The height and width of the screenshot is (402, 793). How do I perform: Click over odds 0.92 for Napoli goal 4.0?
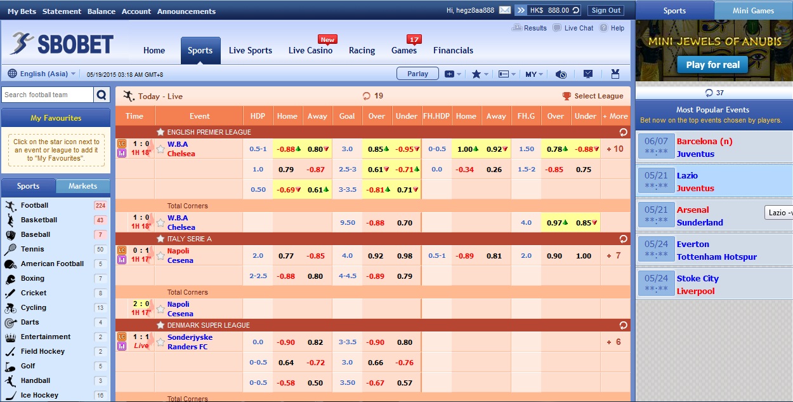pyautogui.click(x=376, y=256)
